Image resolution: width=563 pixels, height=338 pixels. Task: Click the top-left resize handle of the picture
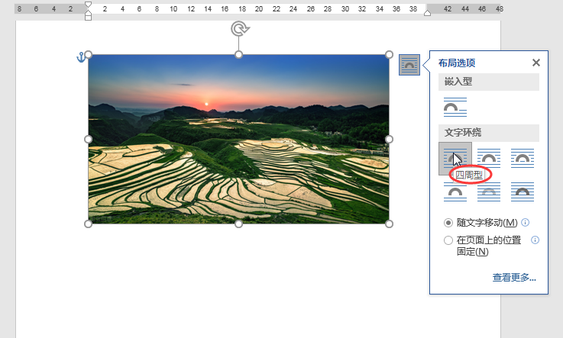89,54
